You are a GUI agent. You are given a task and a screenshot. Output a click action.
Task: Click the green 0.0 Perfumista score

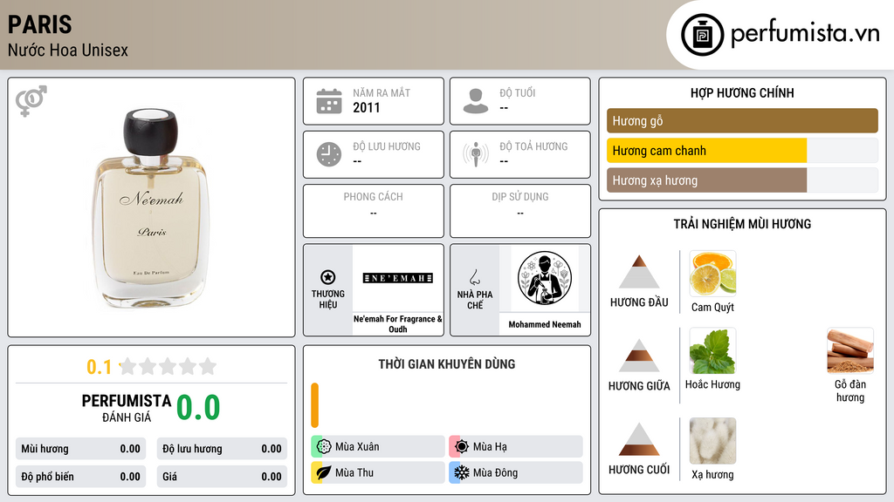coord(198,408)
